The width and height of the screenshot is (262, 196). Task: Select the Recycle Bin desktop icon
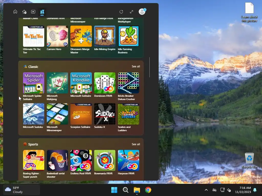pos(249,161)
